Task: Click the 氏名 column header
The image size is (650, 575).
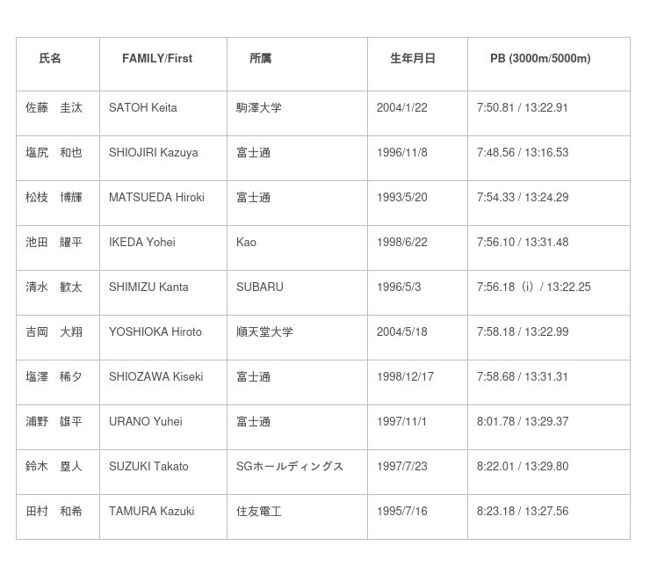Action: [50, 59]
